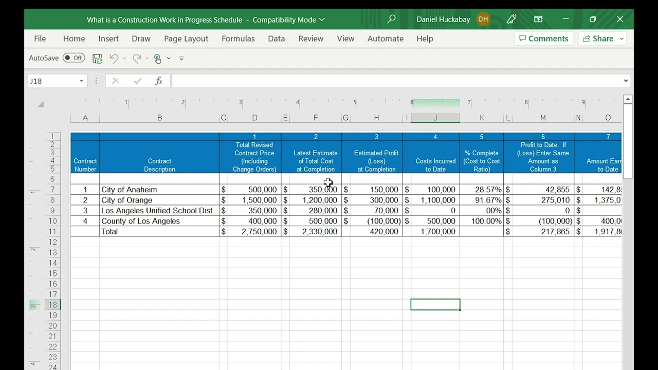Click the vertical scrollbar up arrow

tap(627, 99)
